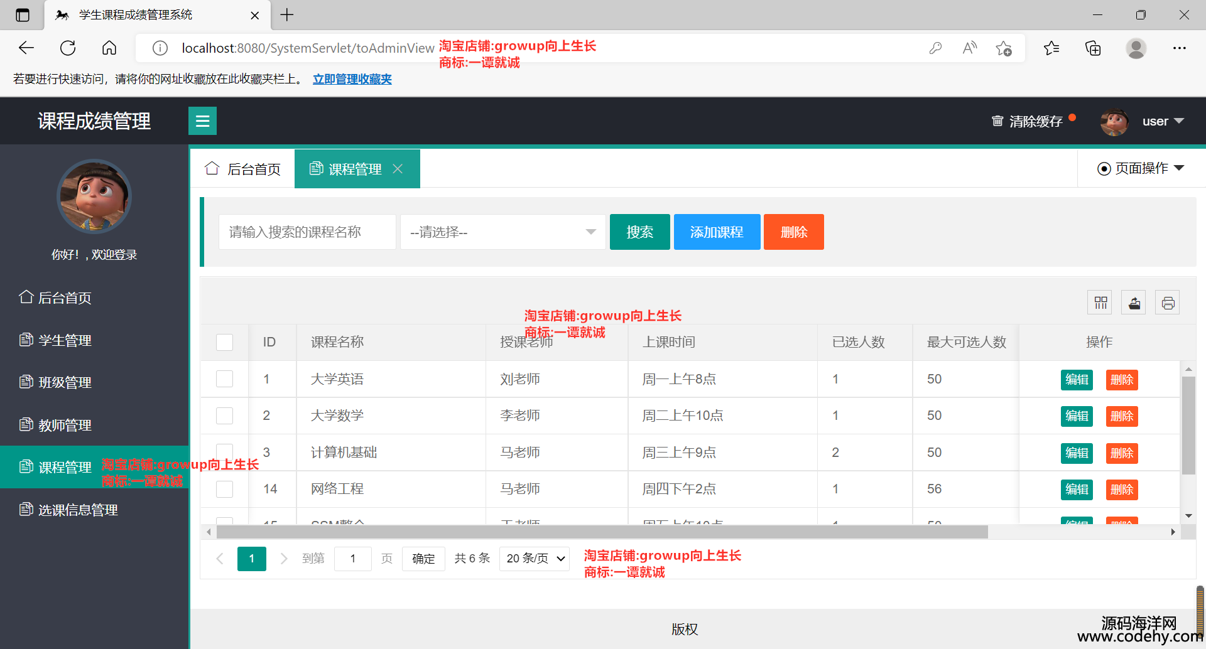This screenshot has height=649, width=1206.
Task: Open browser settings and more menu
Action: [1179, 48]
